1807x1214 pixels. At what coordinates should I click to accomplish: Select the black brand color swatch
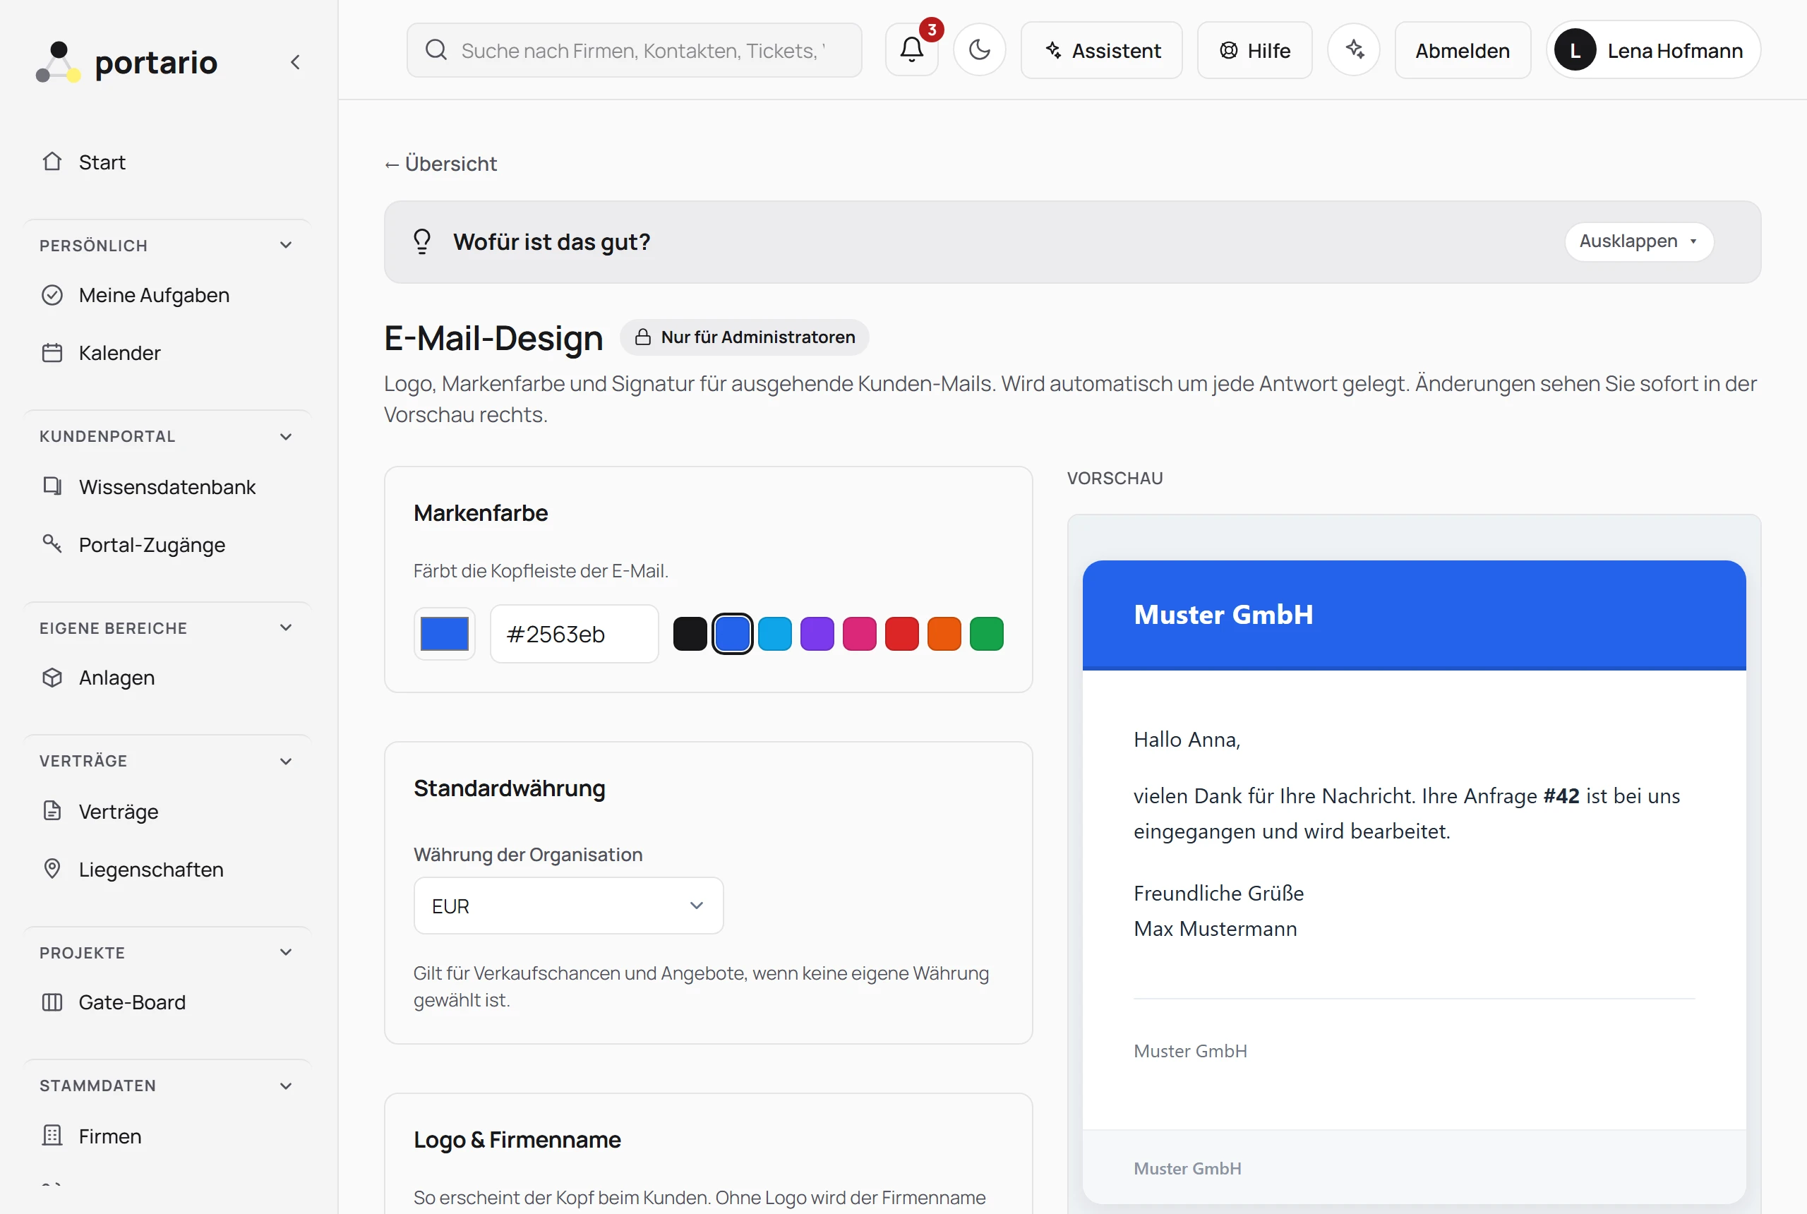point(690,634)
